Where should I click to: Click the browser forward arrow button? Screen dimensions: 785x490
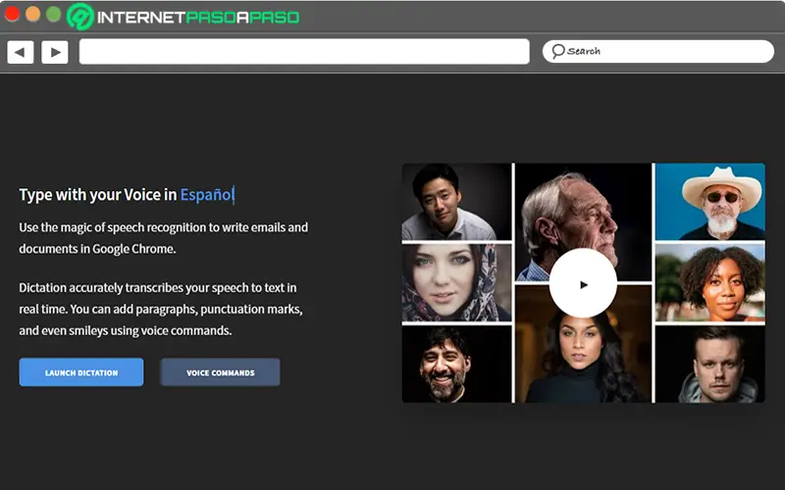pyautogui.click(x=55, y=52)
